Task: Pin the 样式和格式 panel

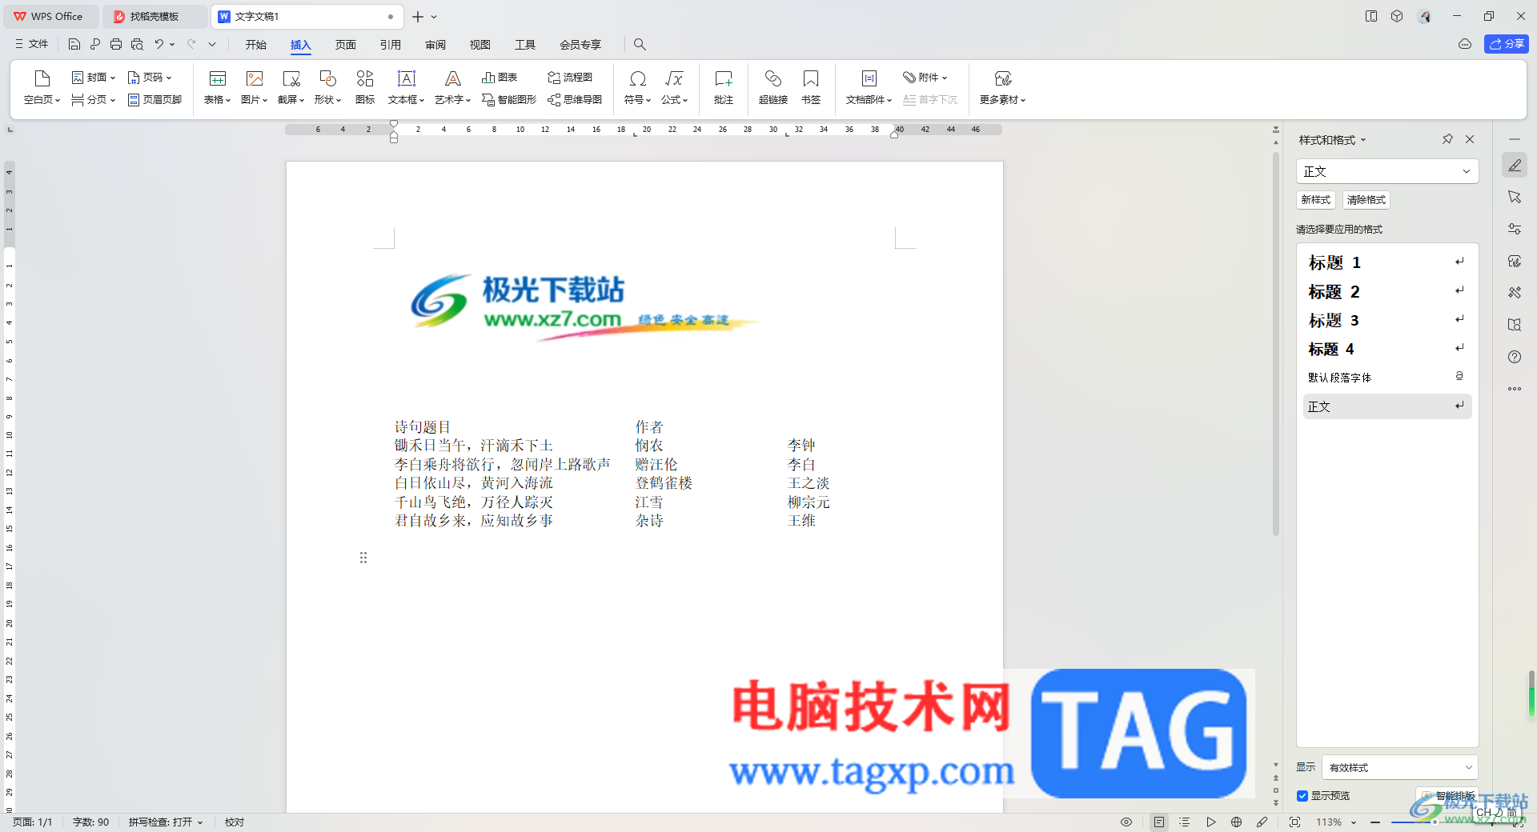Action: coord(1447,139)
